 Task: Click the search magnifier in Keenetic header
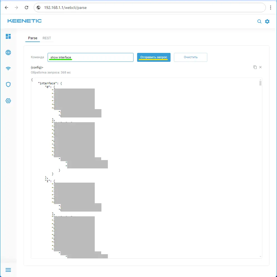click(259, 21)
